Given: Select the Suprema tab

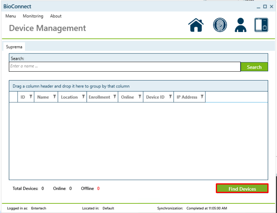Looking at the screenshot, I should (x=14, y=47).
